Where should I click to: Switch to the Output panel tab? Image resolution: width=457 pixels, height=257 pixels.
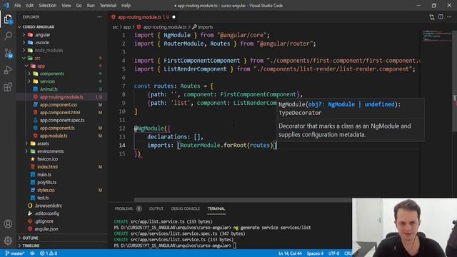(156, 208)
